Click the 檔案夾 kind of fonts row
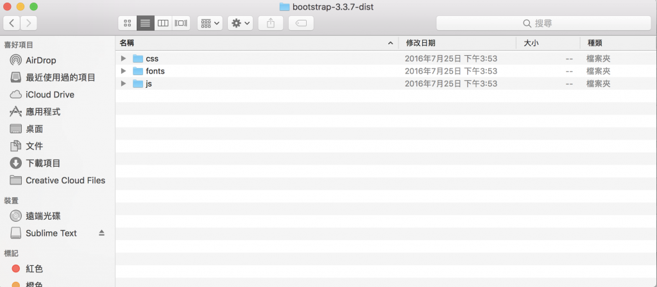This screenshot has height=287, width=657. 598,71
